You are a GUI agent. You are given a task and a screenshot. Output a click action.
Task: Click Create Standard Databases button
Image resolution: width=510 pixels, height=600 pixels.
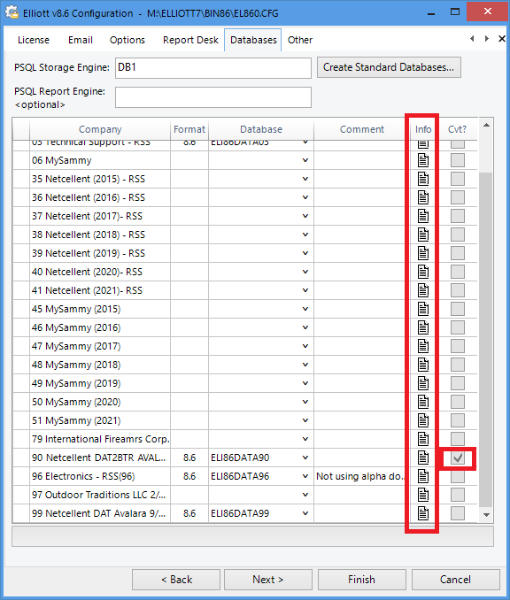[x=389, y=67]
